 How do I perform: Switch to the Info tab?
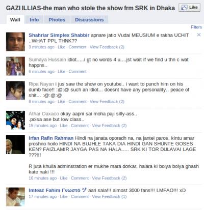34,20
